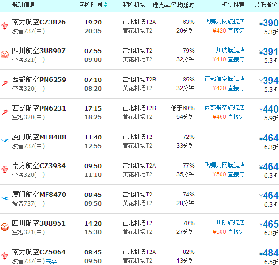Image resolution: width=279 pixels, height=265 pixels.
Task: Open 西部航空旗舰店 link for PN6259
Action: [224, 79]
